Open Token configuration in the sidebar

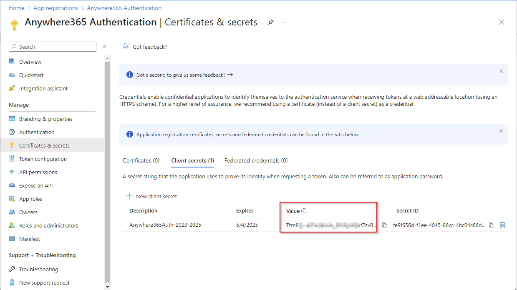click(x=43, y=159)
